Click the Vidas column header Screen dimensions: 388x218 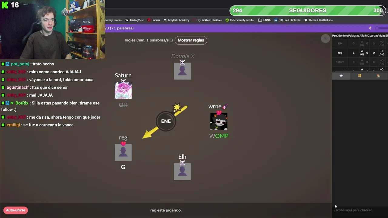pyautogui.click(x=382, y=36)
